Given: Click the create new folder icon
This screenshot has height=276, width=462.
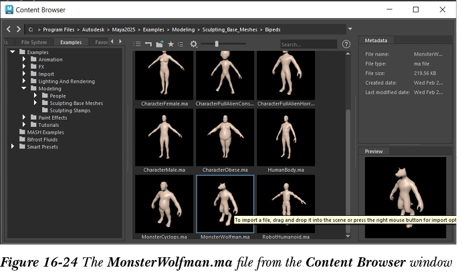Looking at the screenshot, I should [x=159, y=44].
